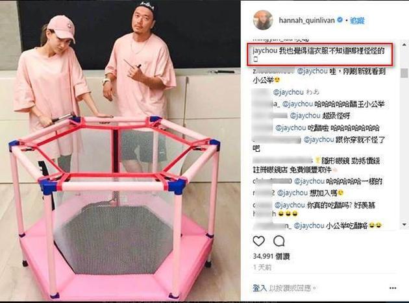This screenshot has width=409, height=303.
Task: Click @jaychou mention before 吃醋啦
Action: (x=291, y=128)
